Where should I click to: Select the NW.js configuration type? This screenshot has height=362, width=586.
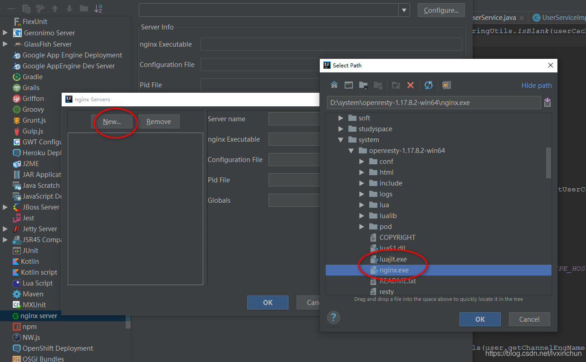pos(26,338)
